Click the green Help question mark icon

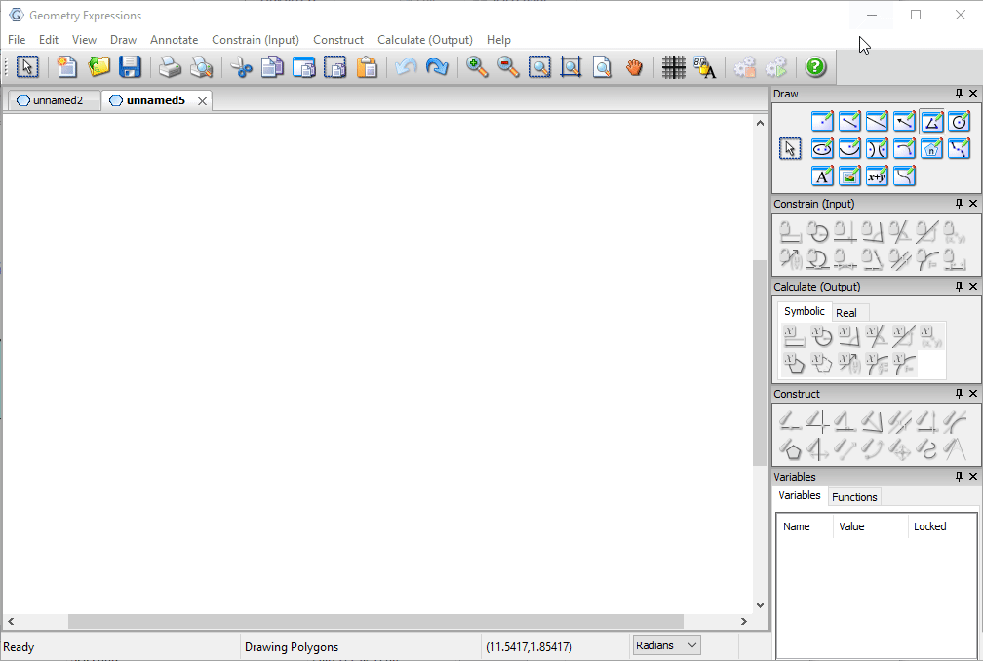coord(815,67)
